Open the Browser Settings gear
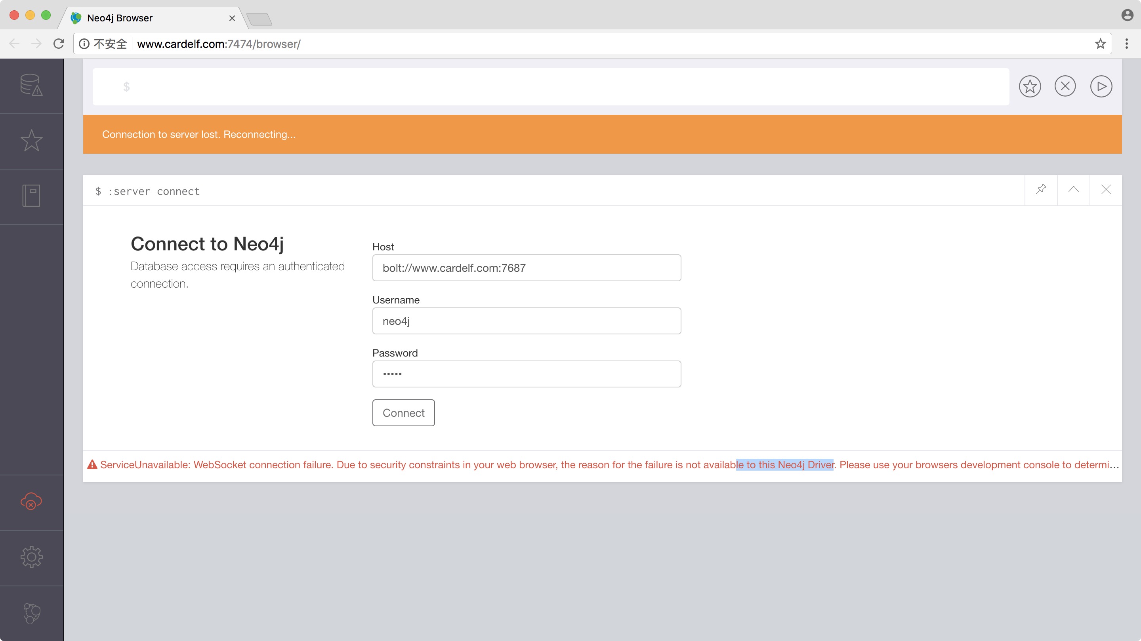Screen dimensions: 1141x641 31,557
